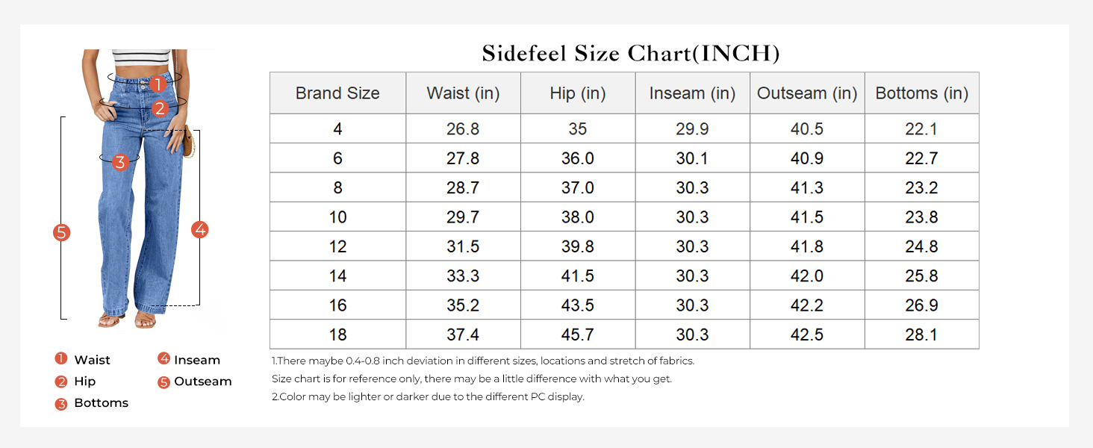
Task: Click the Inseam (in) column header
Action: (x=692, y=93)
